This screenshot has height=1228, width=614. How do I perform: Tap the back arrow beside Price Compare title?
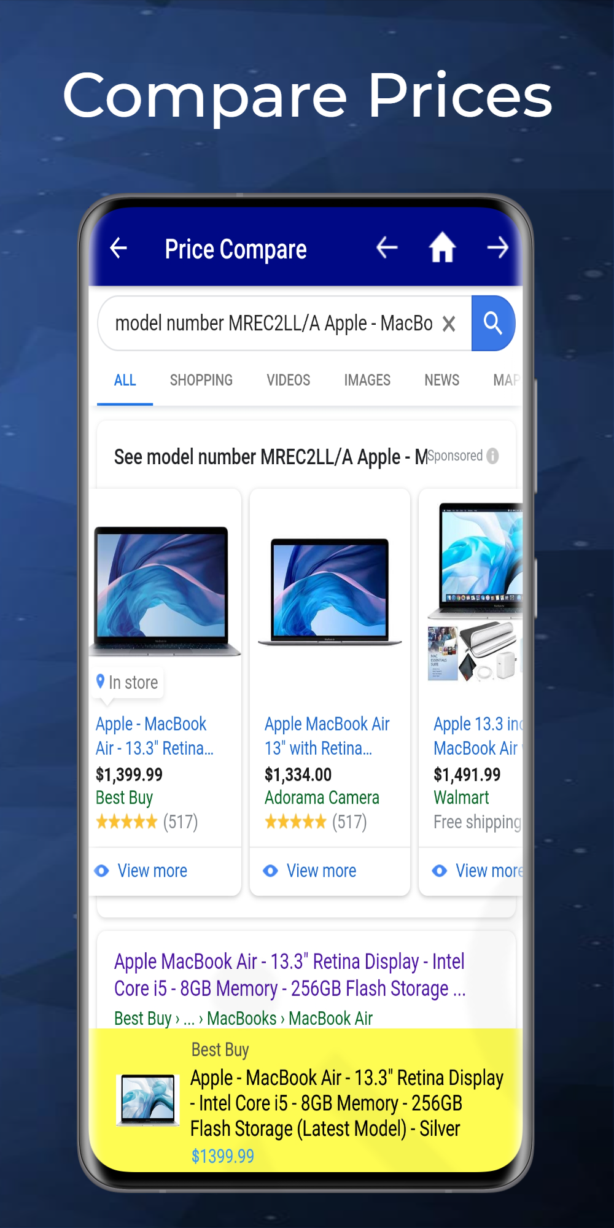point(119,249)
